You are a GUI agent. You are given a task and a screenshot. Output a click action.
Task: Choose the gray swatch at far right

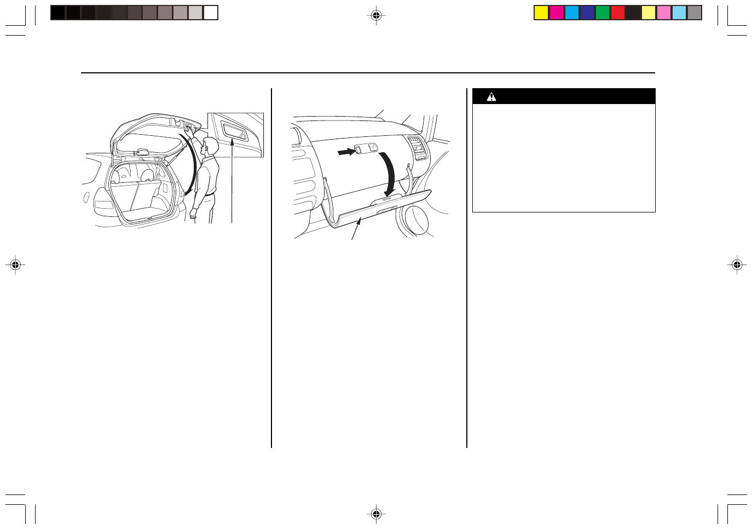[695, 13]
